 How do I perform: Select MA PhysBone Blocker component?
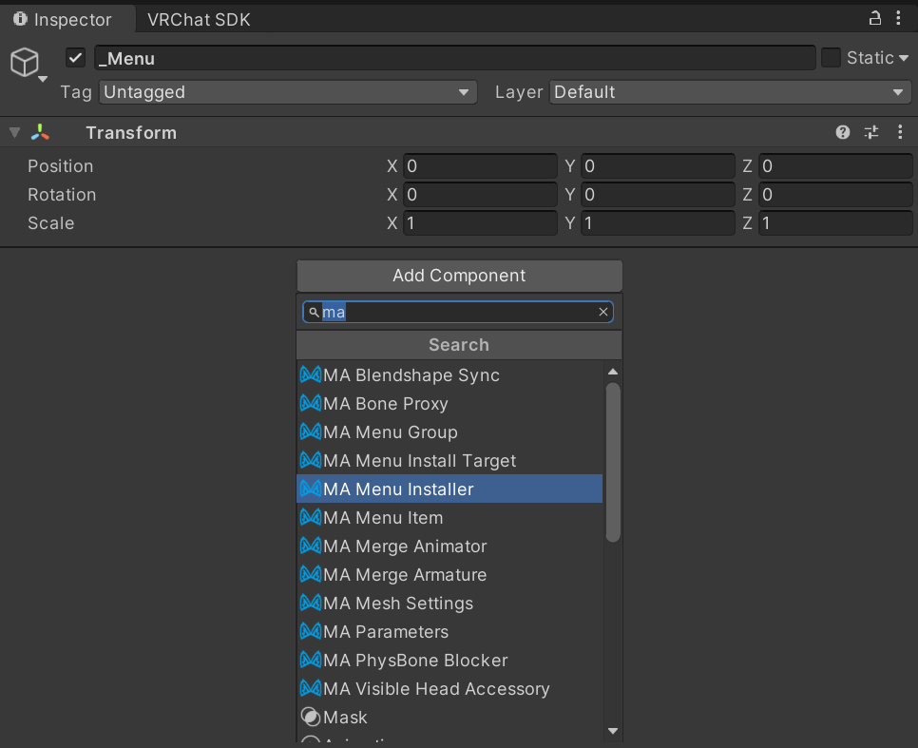pos(449,661)
